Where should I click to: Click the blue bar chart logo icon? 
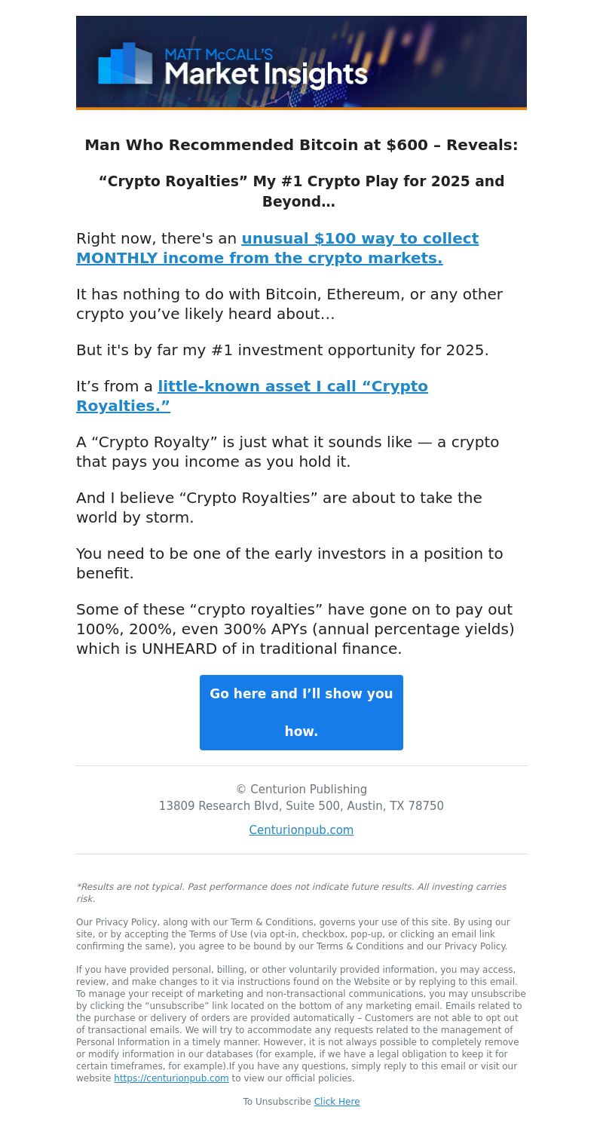[x=125, y=63]
